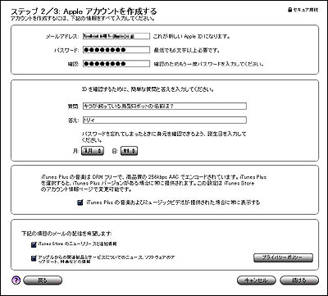The width and height of the screenshot is (328, 296).
Task: Click the stepper arrows on day selector
Action: click(x=134, y=151)
